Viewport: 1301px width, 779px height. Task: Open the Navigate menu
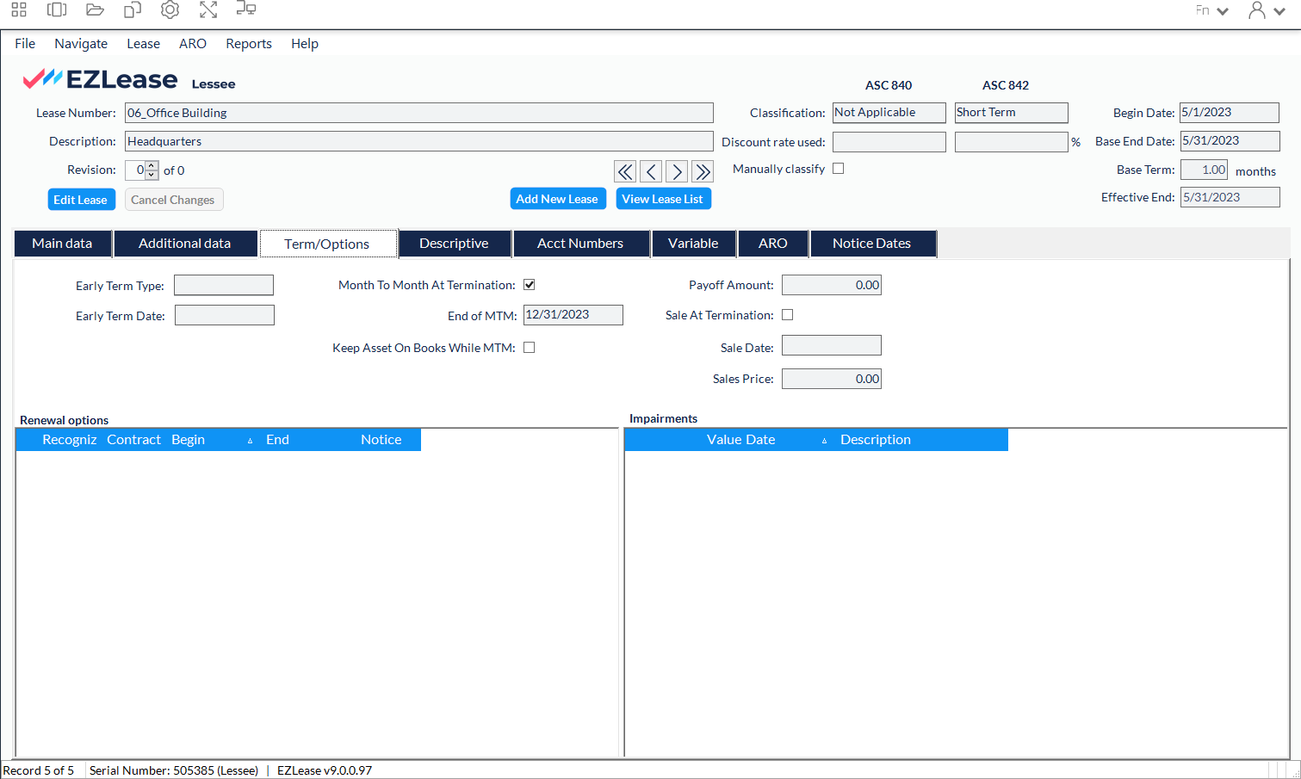pyautogui.click(x=81, y=44)
